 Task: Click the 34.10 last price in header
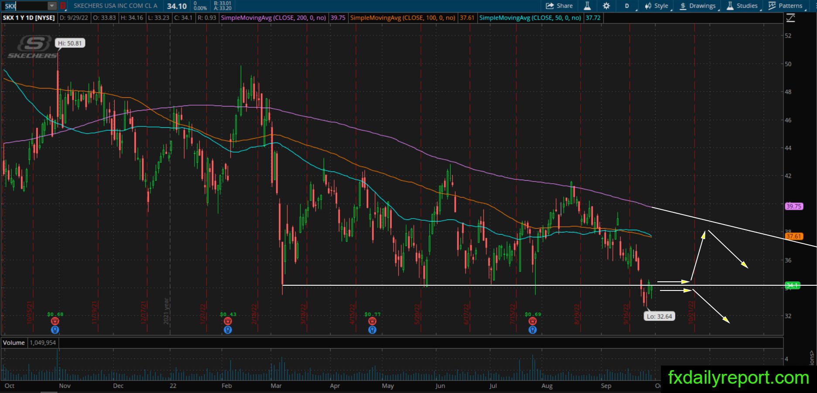point(177,6)
